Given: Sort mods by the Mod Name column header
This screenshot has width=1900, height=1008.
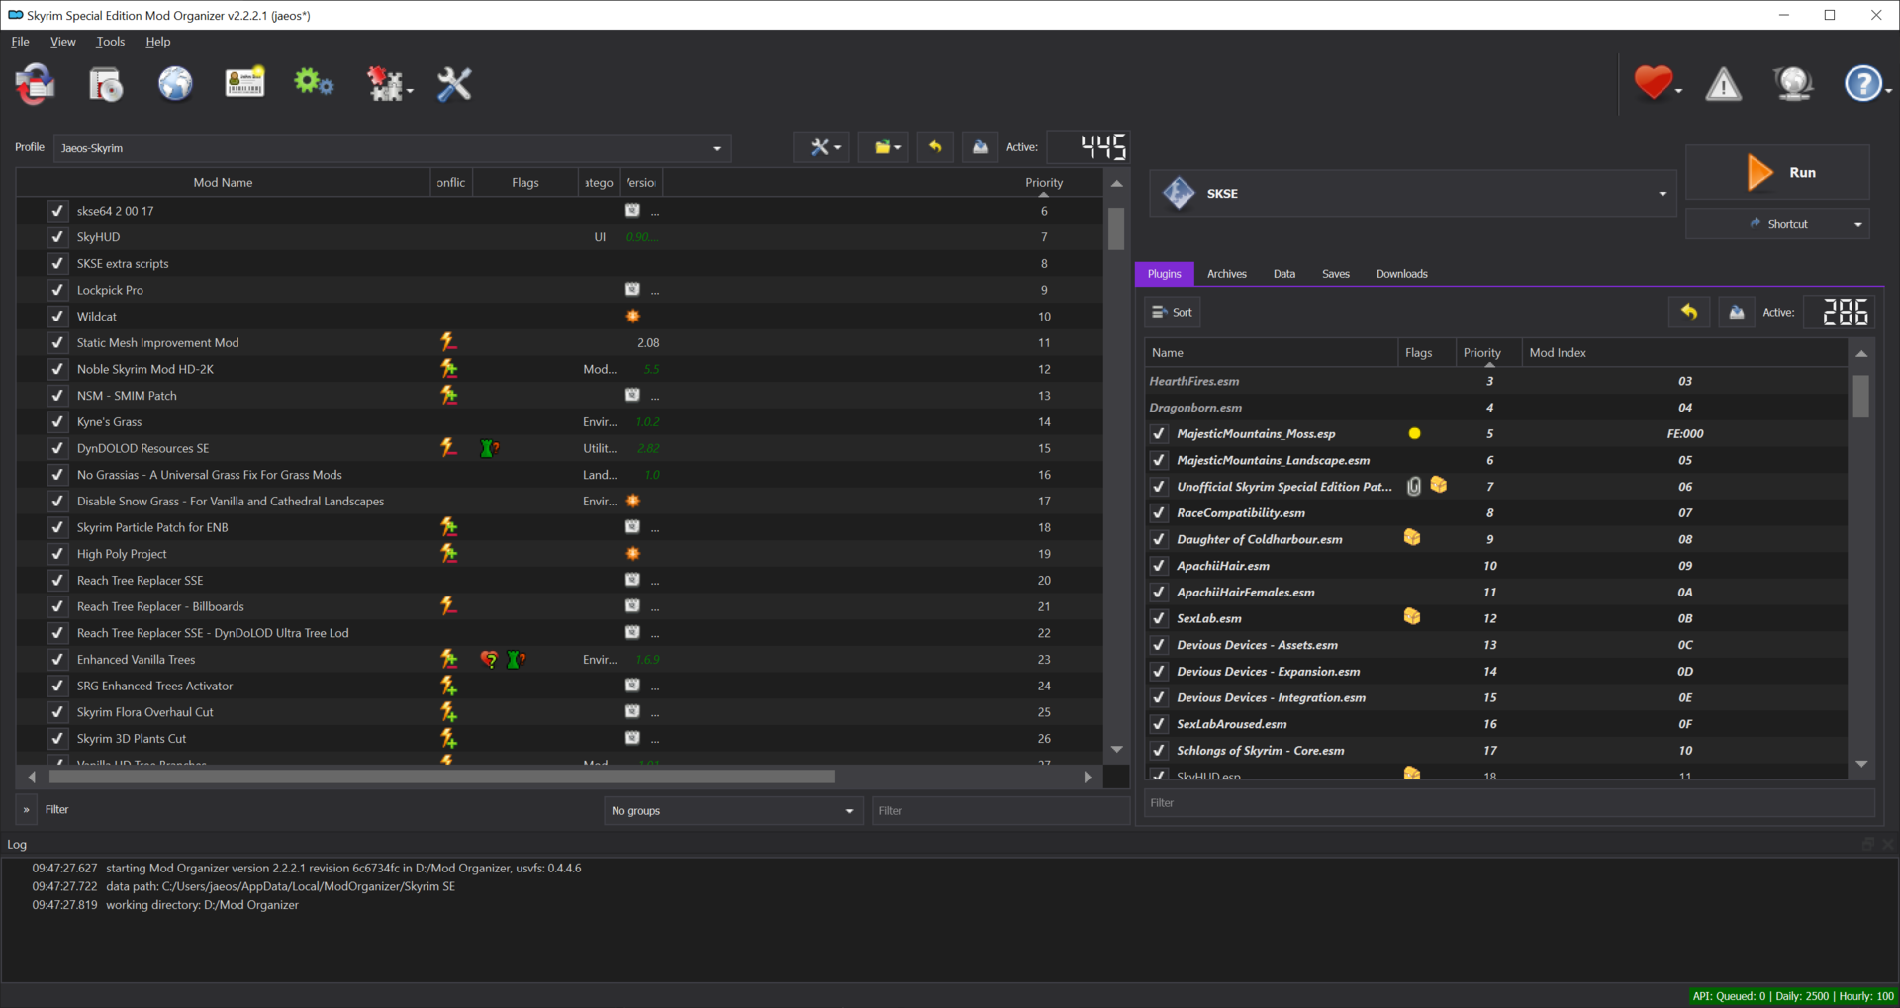Looking at the screenshot, I should tap(223, 182).
